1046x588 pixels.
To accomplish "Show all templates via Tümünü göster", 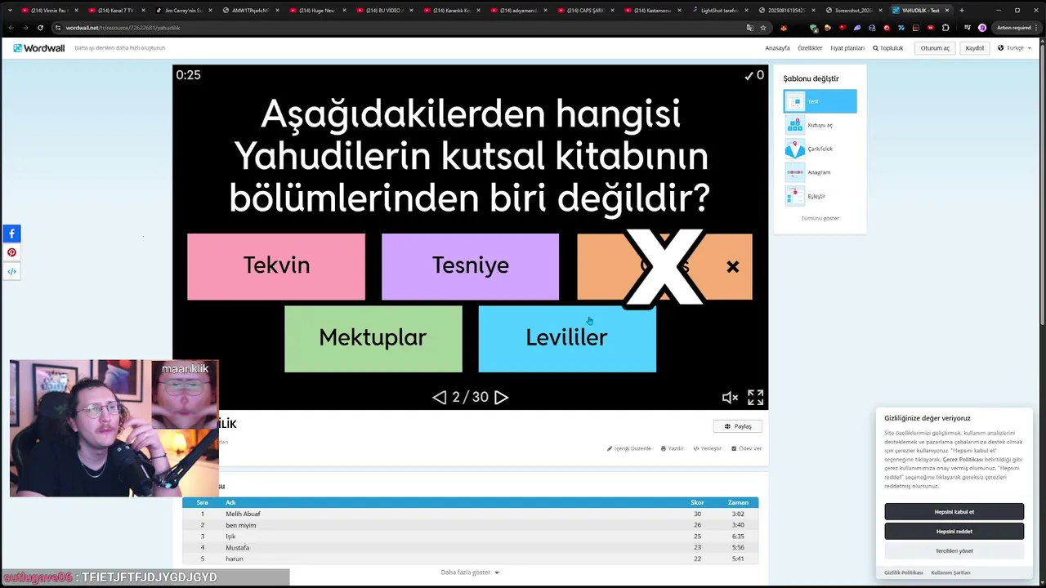I will click(x=820, y=218).
